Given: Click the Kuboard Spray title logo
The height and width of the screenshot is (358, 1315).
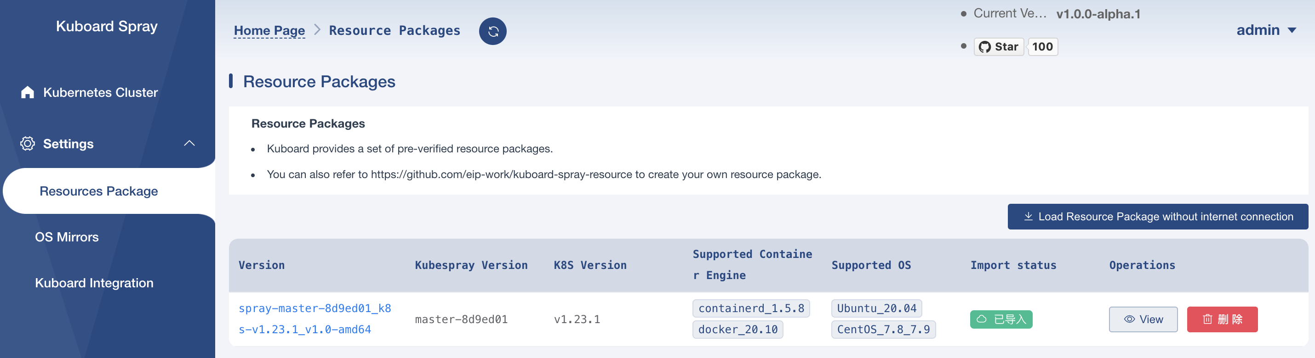Looking at the screenshot, I should click(x=107, y=26).
